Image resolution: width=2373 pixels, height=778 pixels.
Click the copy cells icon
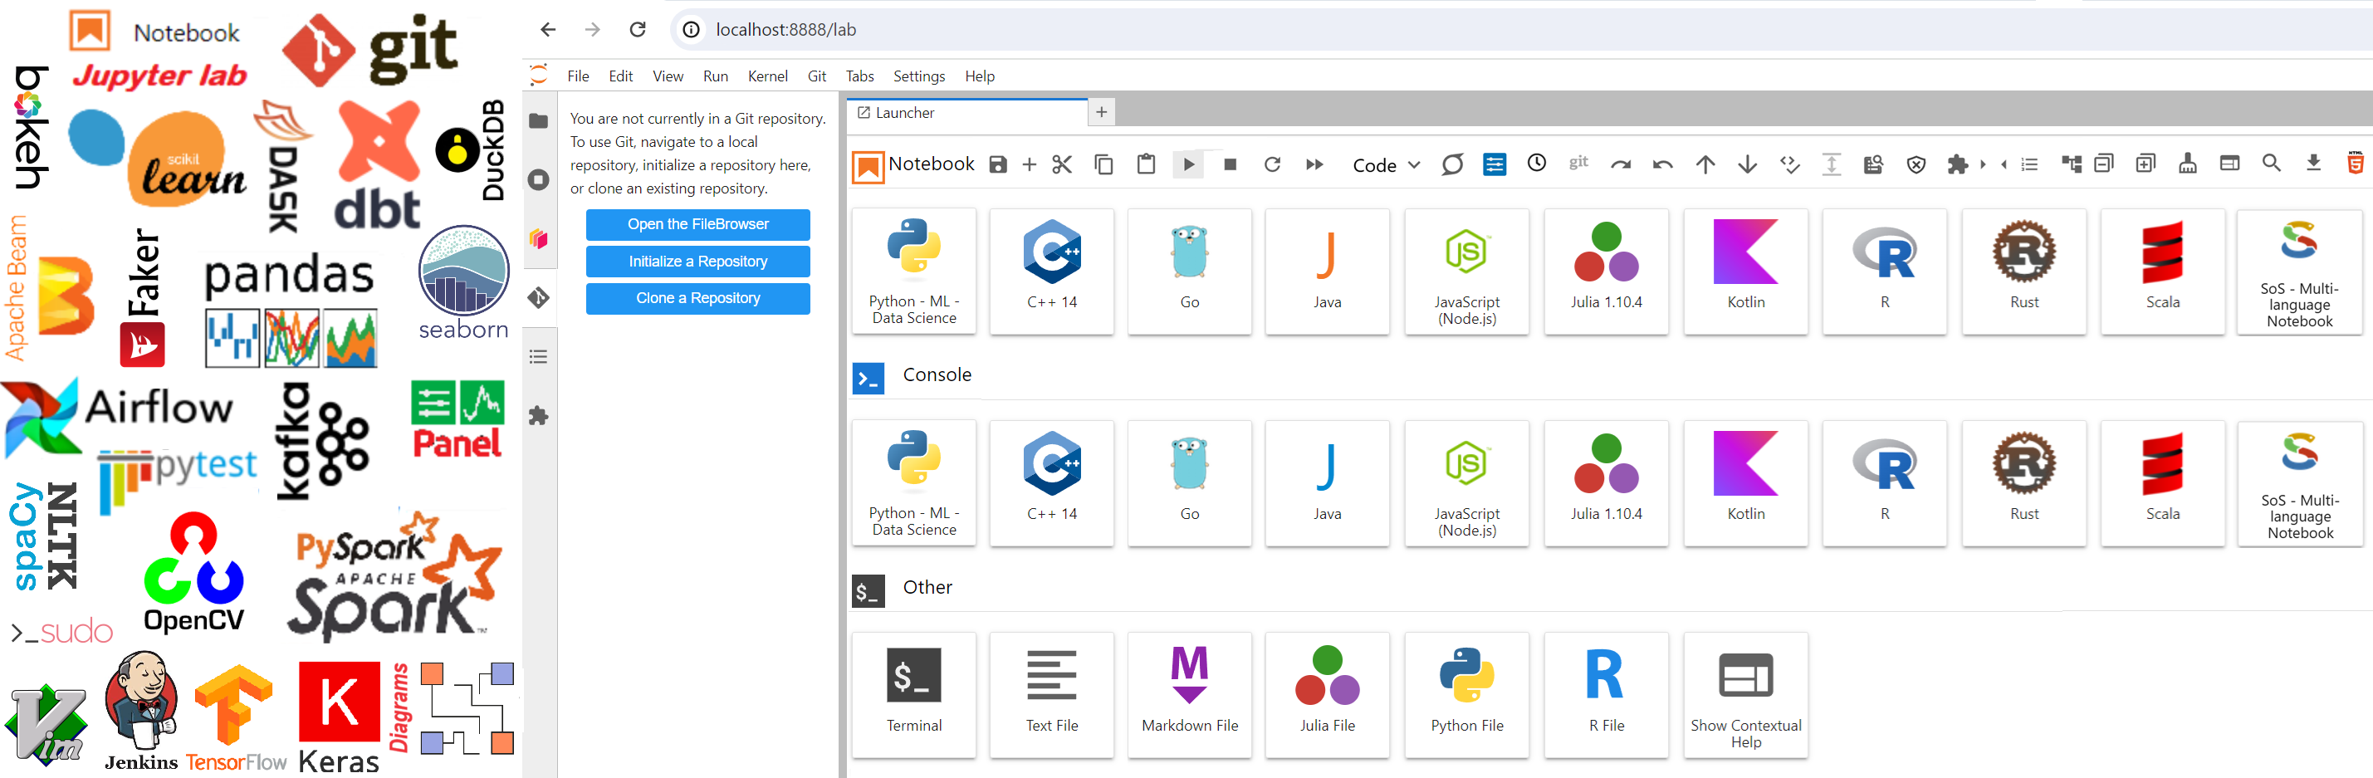tap(1103, 164)
